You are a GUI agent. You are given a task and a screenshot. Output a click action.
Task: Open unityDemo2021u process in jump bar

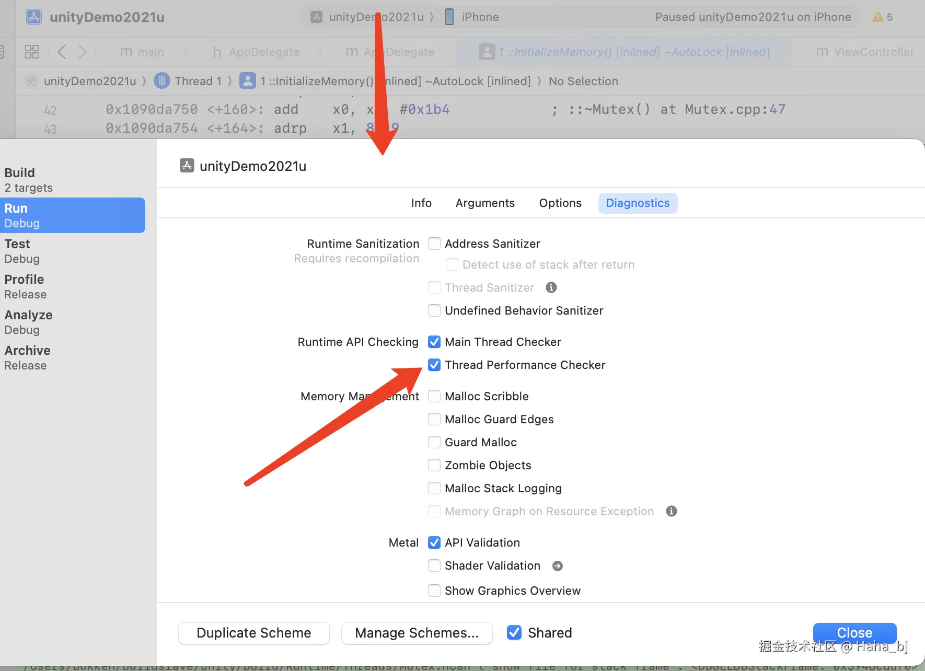(82, 81)
